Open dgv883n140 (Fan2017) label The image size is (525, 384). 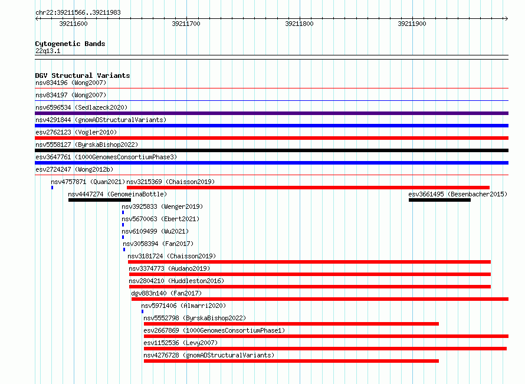click(x=166, y=293)
